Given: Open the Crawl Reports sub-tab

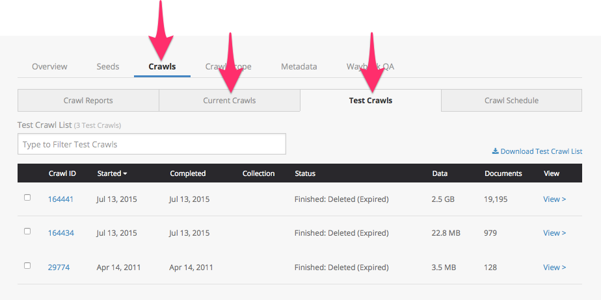Looking at the screenshot, I should (x=88, y=101).
